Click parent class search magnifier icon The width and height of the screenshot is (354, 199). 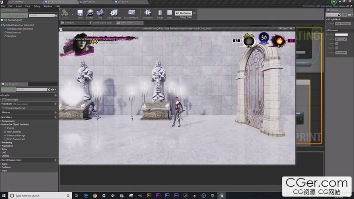coord(348,6)
